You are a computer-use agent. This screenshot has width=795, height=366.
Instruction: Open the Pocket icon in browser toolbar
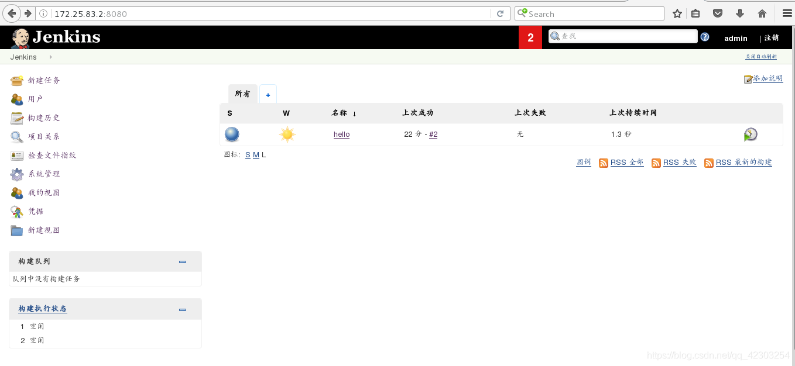pyautogui.click(x=718, y=13)
